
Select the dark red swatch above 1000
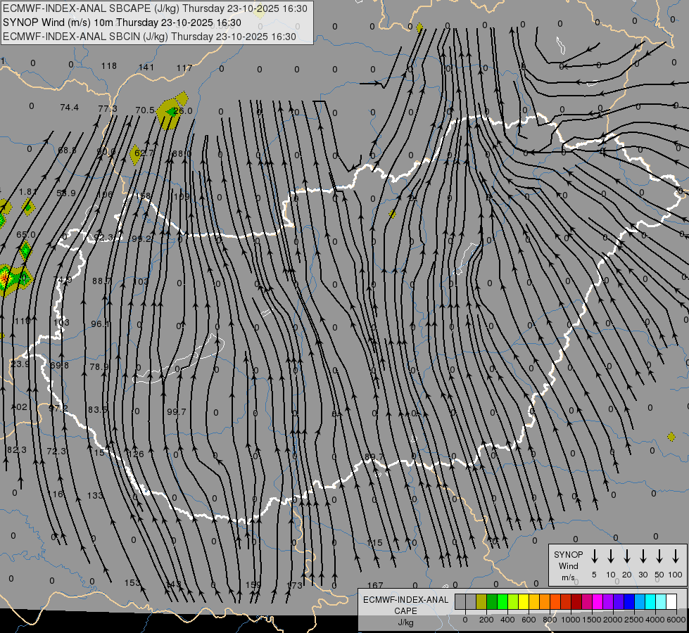tap(576, 602)
